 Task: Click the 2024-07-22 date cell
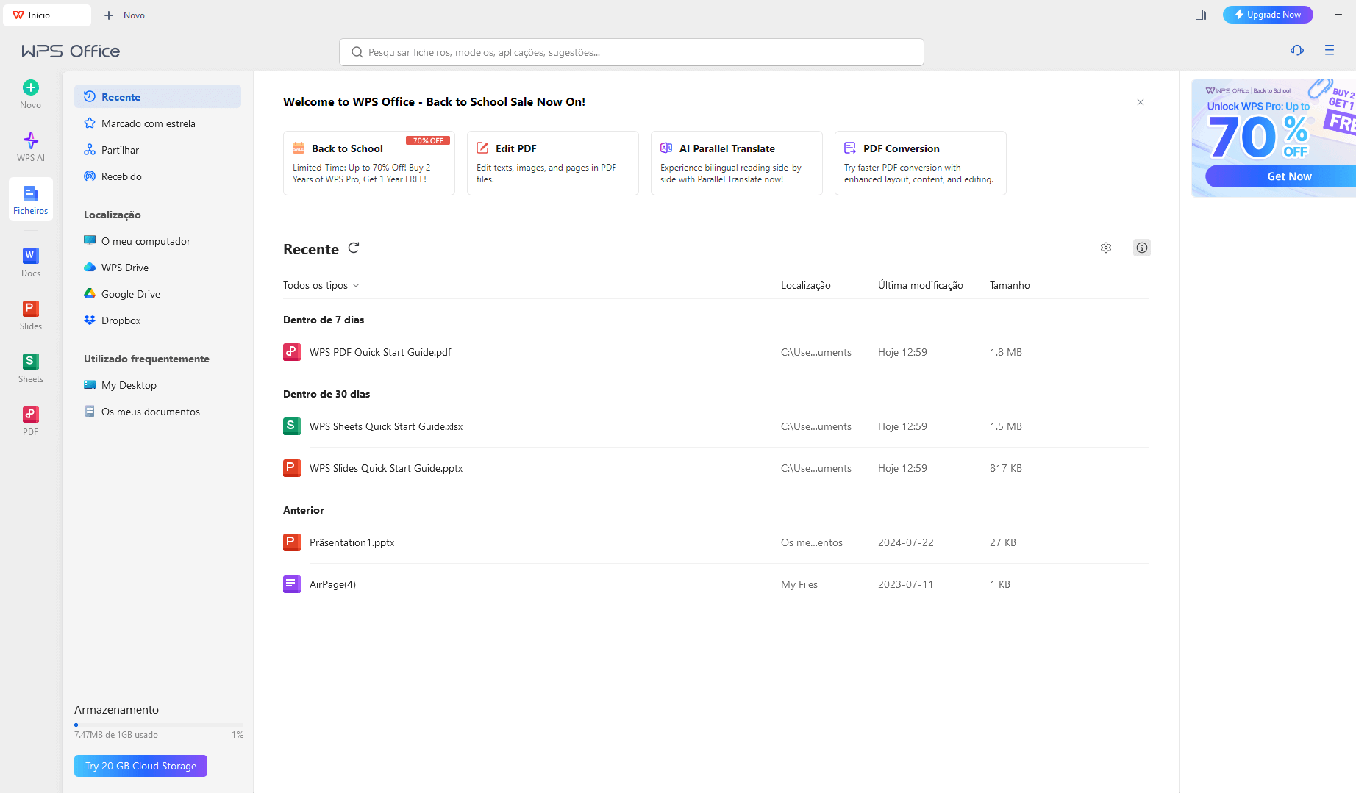906,542
